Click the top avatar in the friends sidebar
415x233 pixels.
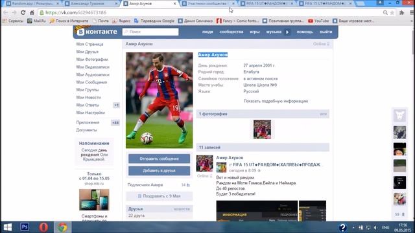click(399, 115)
